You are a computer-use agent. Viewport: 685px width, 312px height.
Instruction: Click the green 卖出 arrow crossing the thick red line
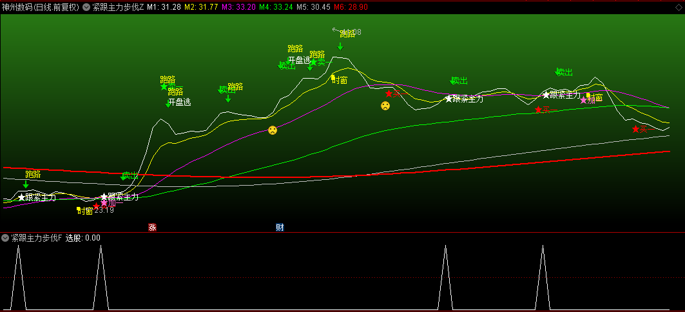pyautogui.click(x=124, y=177)
